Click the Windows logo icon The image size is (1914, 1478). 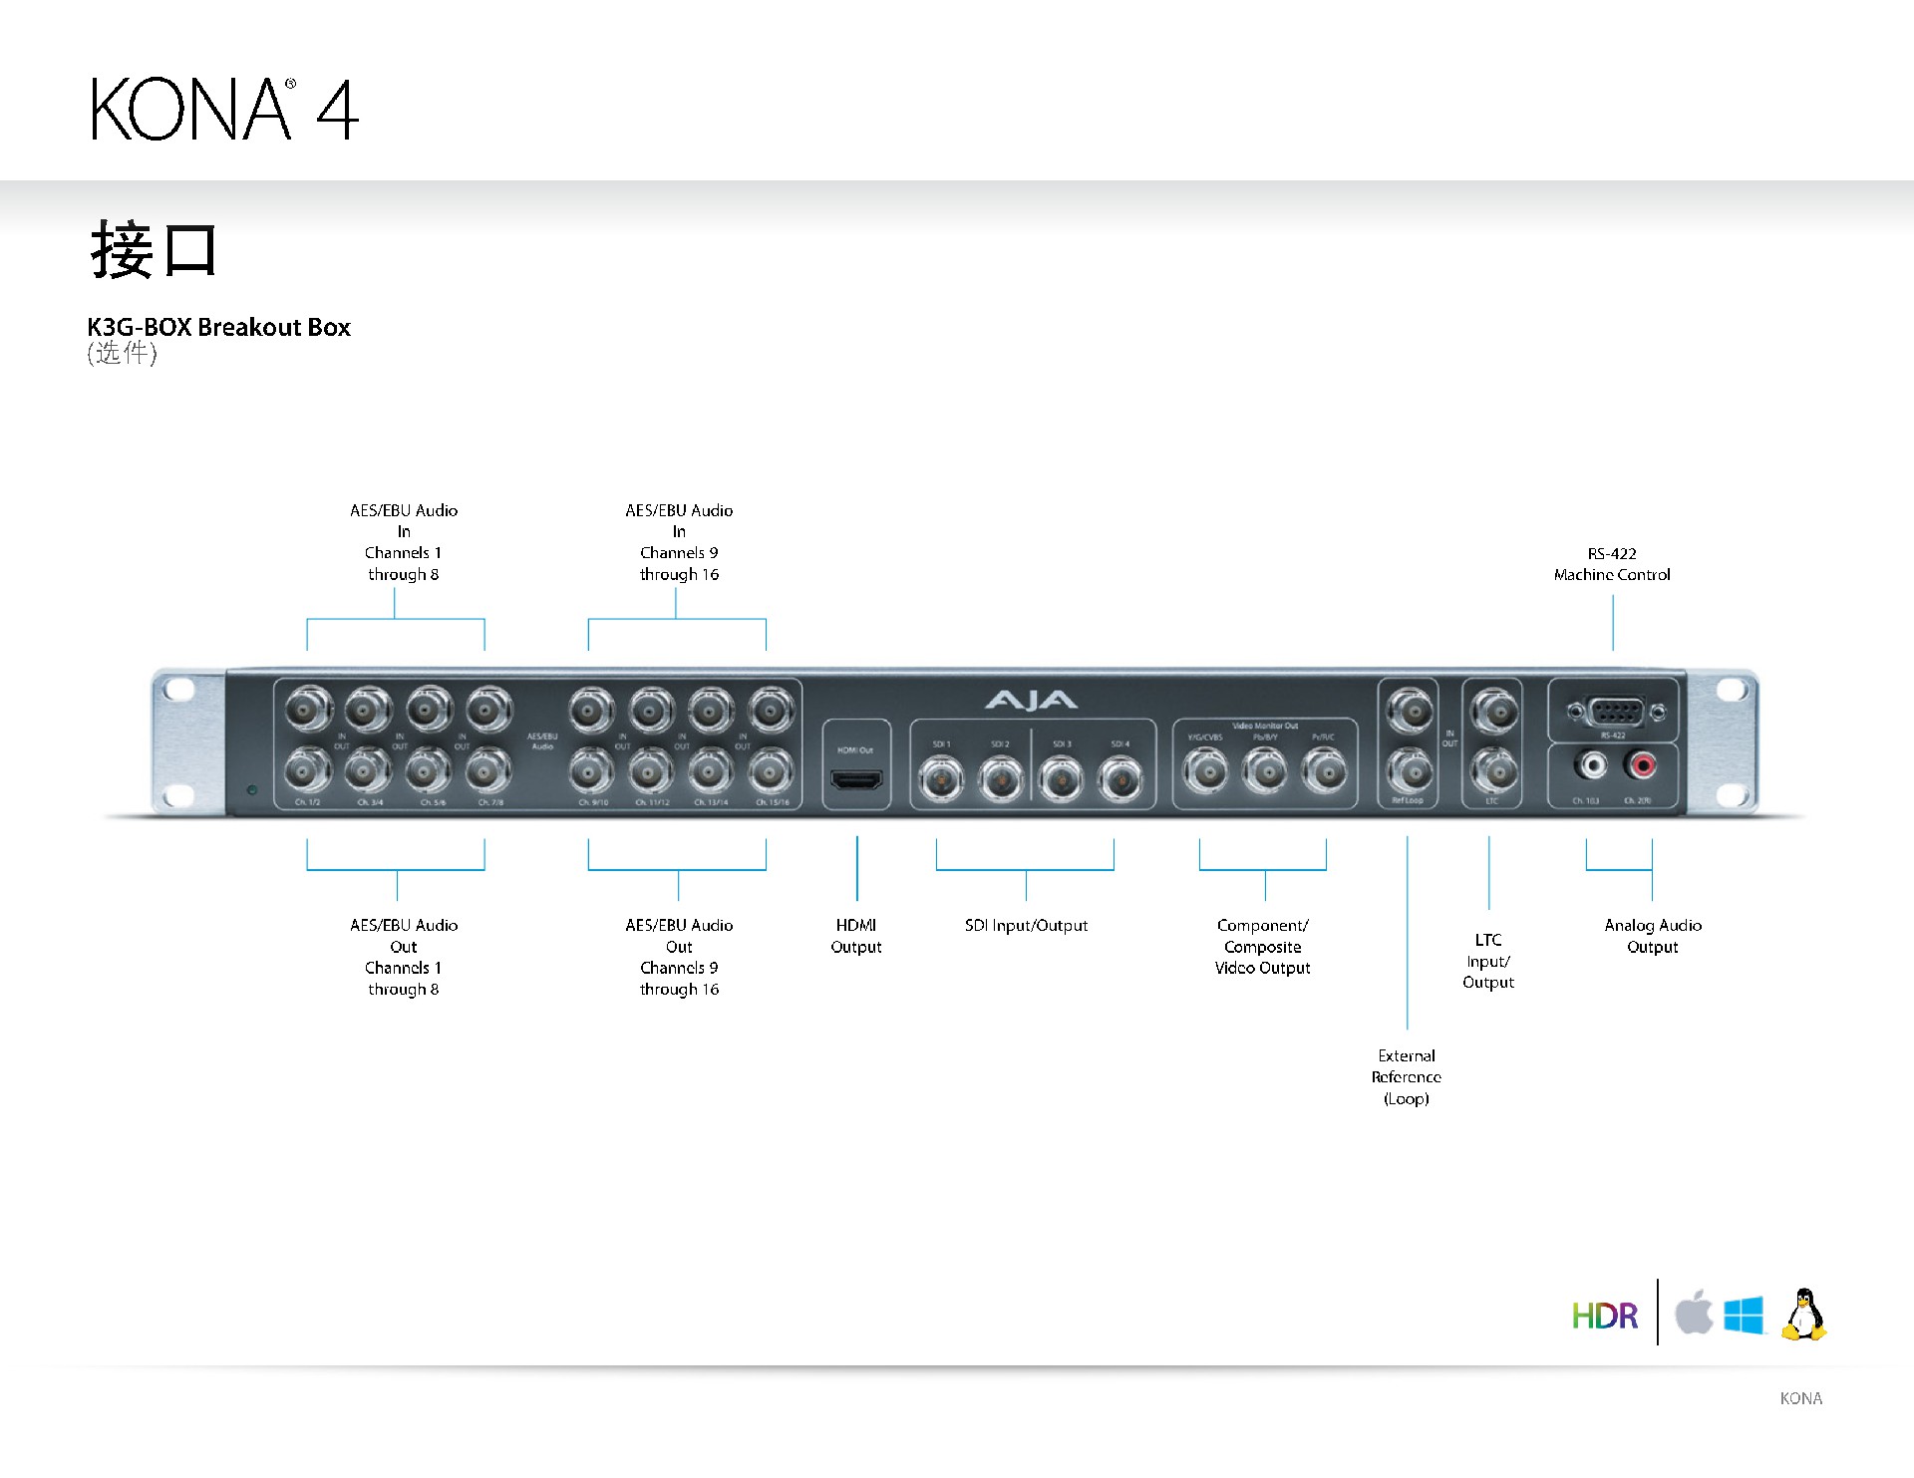[1744, 1315]
